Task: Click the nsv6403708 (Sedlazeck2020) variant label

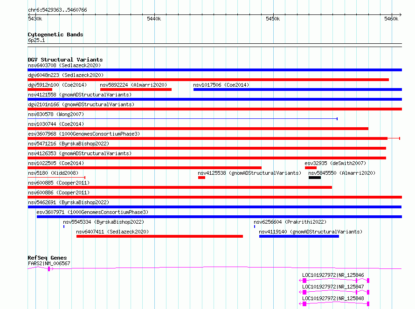Action: 64,65
